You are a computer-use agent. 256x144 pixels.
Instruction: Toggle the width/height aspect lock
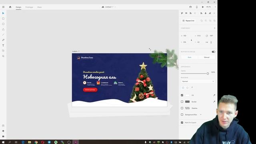click(191, 40)
